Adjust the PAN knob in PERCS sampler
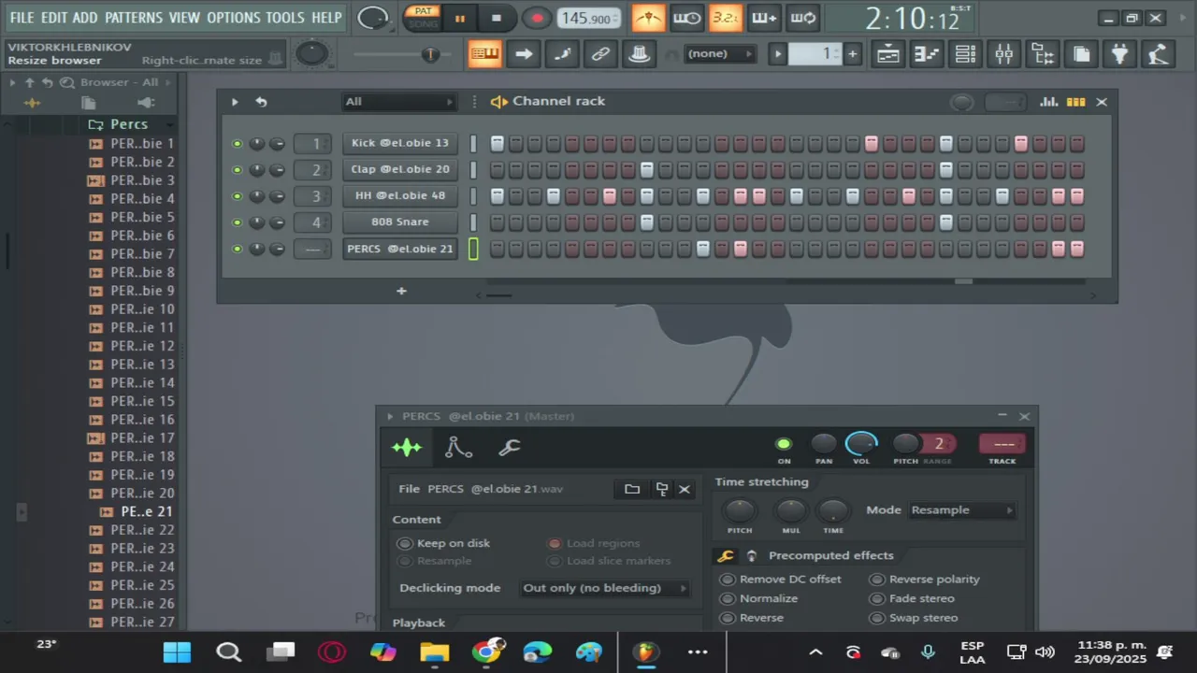 (x=823, y=444)
